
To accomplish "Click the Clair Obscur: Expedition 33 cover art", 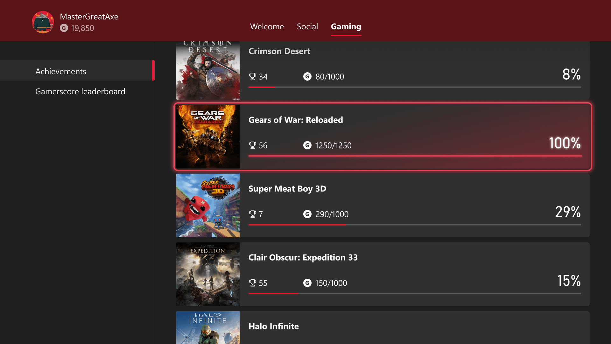I will click(x=207, y=274).
